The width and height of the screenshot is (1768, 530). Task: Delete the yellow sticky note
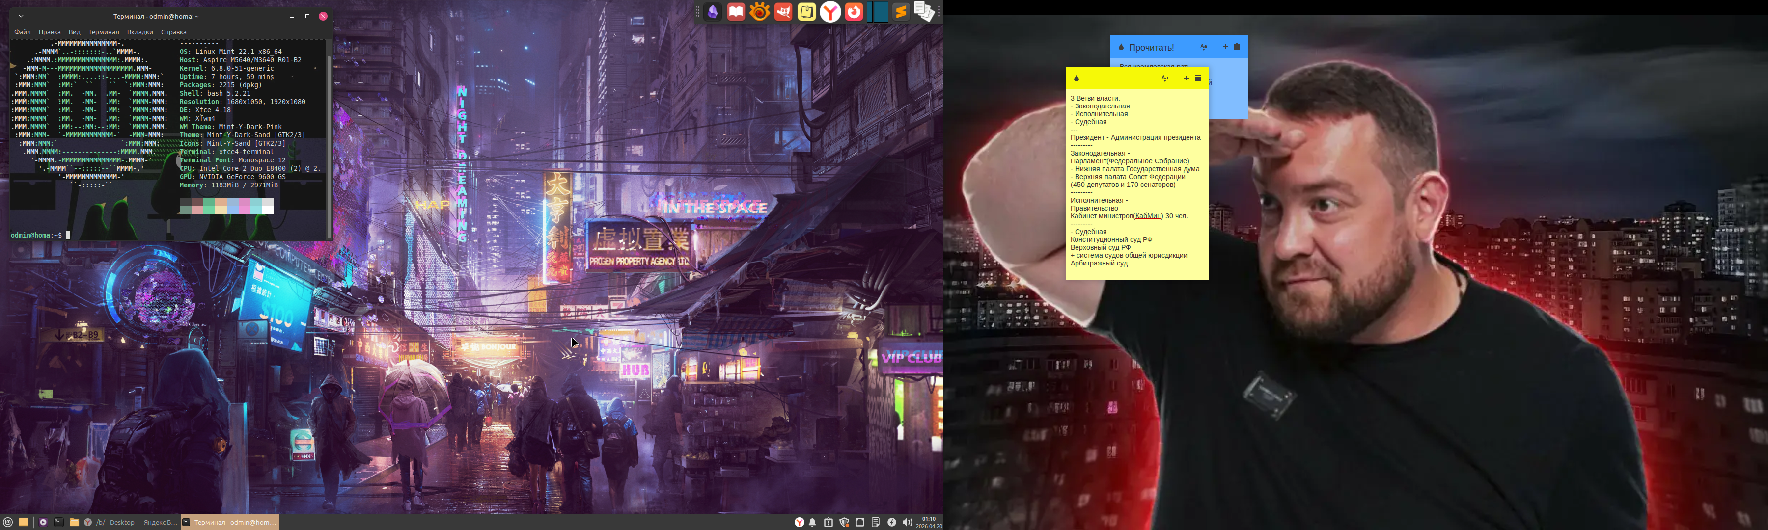tap(1198, 78)
